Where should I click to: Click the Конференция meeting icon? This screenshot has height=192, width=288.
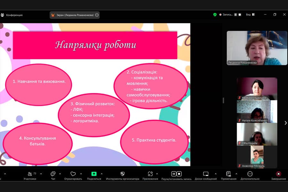2,15
